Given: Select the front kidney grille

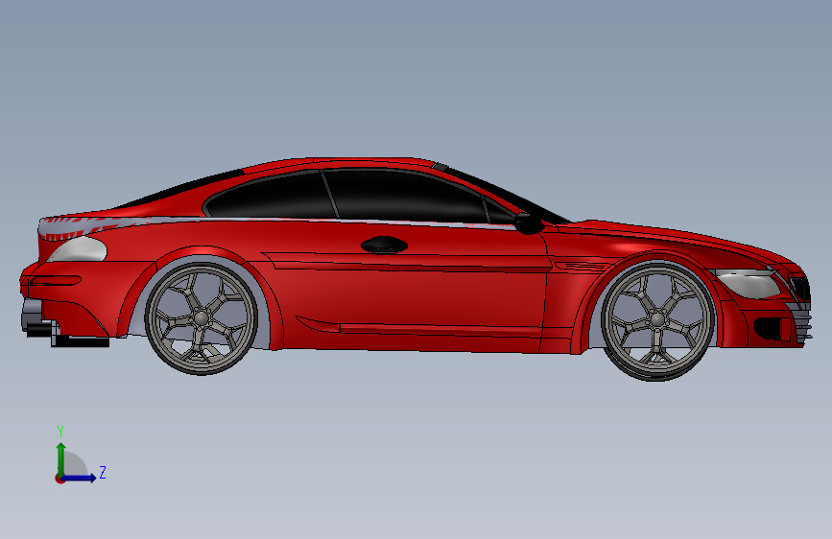Looking at the screenshot, I should tap(800, 289).
